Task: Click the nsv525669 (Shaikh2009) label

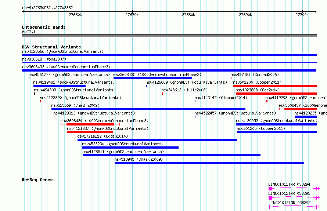Action: click(75, 105)
